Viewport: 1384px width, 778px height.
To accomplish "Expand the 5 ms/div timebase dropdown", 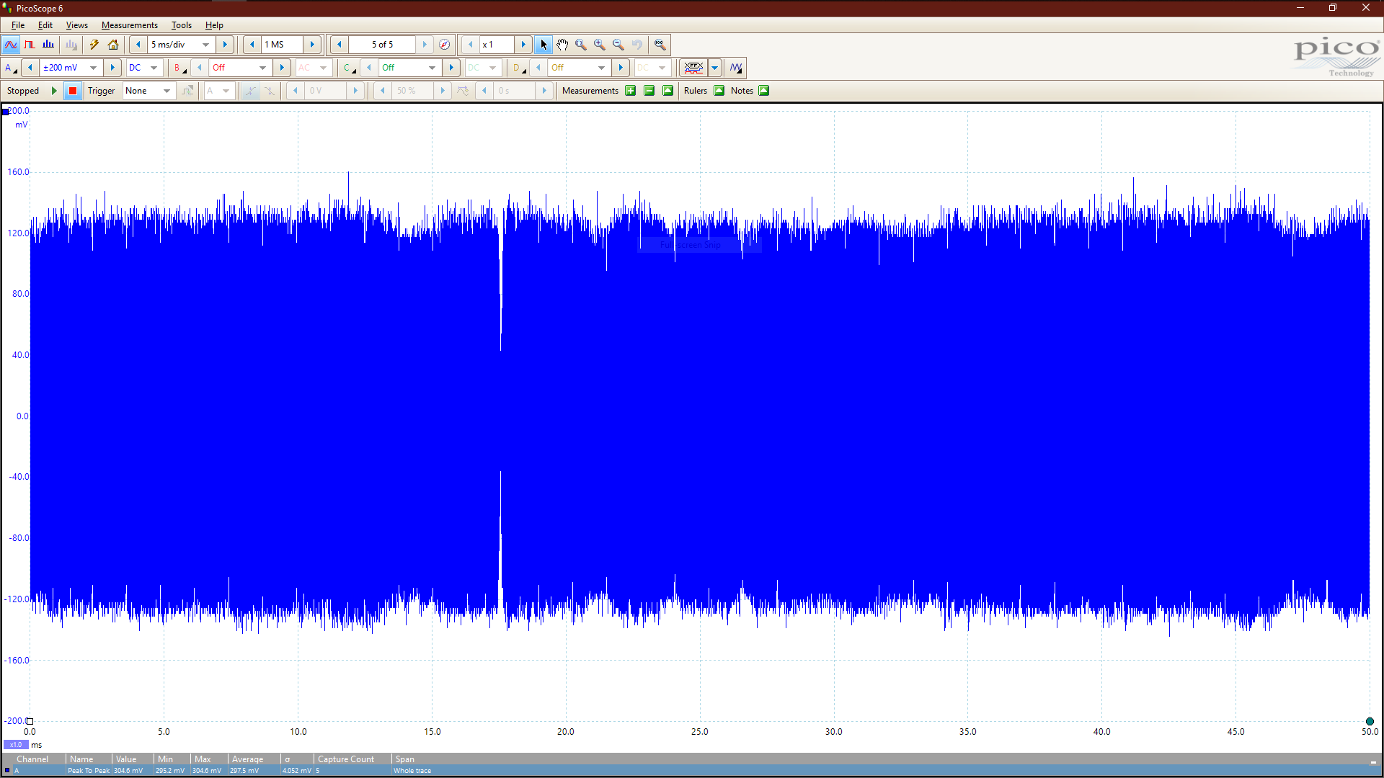I will point(205,45).
